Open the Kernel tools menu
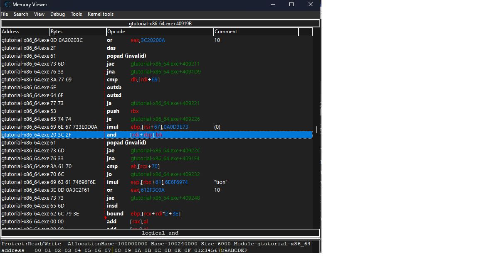This screenshot has height=269, width=479. coord(101,14)
